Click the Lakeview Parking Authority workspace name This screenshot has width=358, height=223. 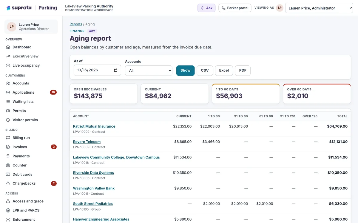coord(89,6)
